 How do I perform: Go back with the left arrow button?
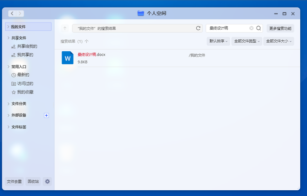point(12,13)
